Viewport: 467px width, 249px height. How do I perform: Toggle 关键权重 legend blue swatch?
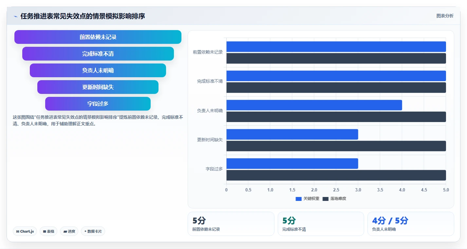(298, 199)
